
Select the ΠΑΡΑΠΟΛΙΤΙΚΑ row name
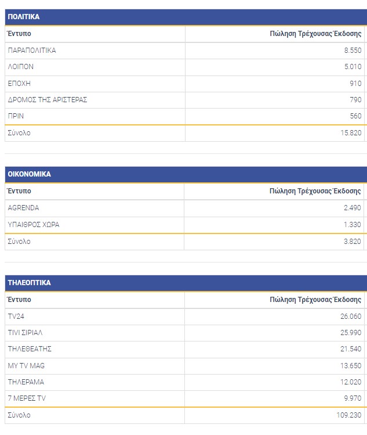[32, 51]
